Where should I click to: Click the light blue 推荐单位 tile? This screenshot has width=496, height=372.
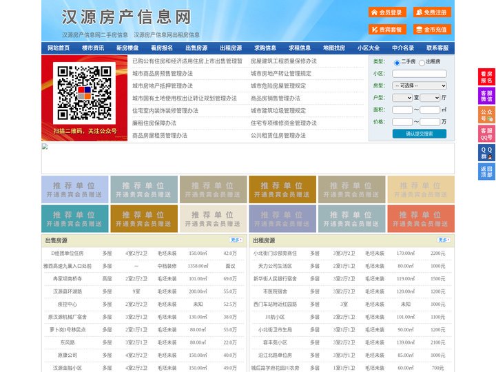point(75,189)
